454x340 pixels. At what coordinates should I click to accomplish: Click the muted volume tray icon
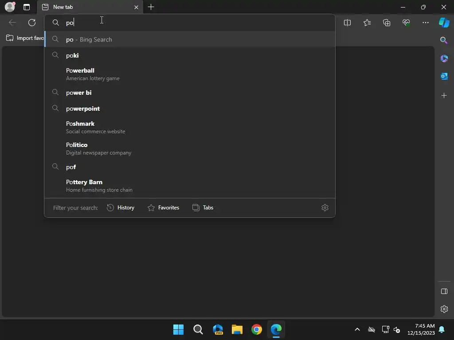(x=397, y=329)
